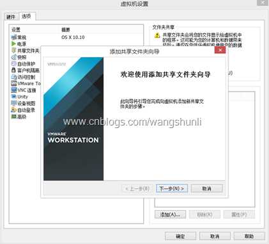Click the greyed-out 上一步(B) button
The width and height of the screenshot is (269, 244).
(x=137, y=189)
